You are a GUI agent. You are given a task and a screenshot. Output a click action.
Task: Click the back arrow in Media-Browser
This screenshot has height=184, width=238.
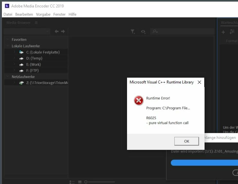coord(57,31)
